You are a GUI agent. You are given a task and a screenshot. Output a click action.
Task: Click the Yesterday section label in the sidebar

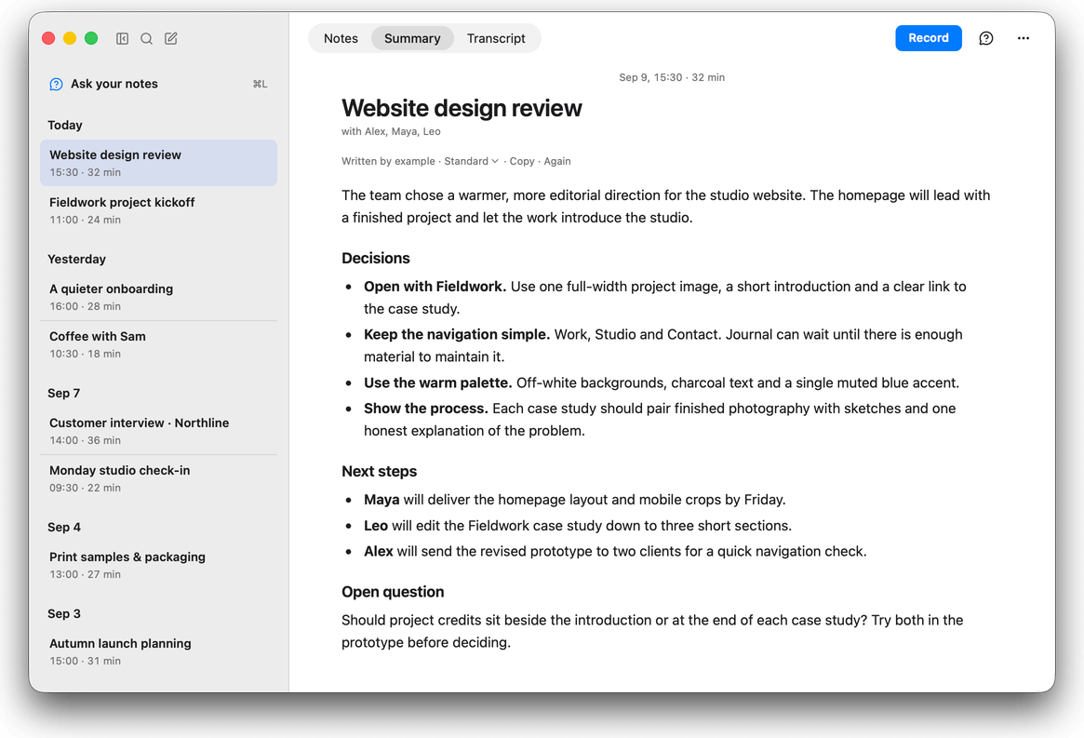pos(76,260)
